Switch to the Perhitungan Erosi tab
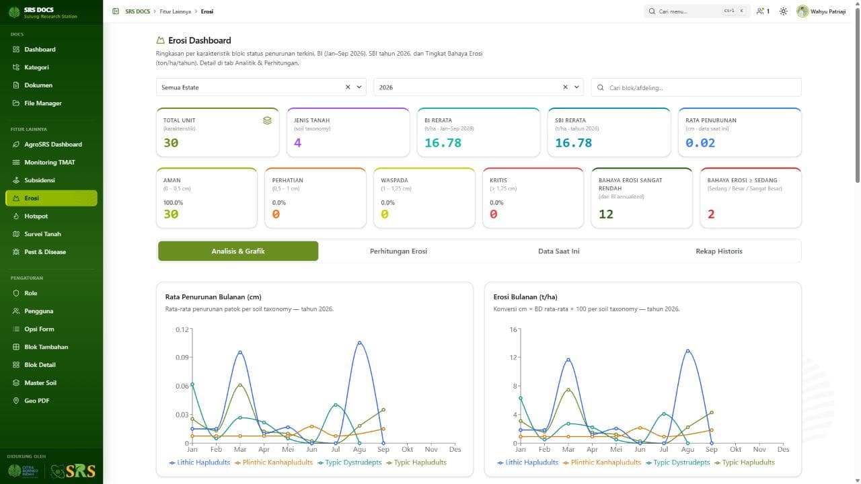Viewport: 861px width, 484px height. 398,251
